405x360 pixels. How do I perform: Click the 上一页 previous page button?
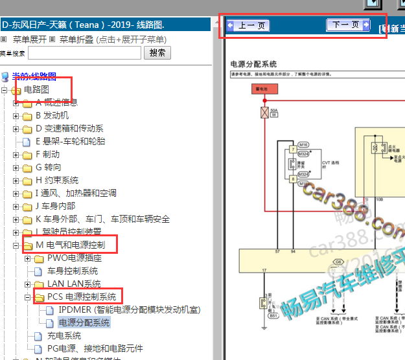[x=248, y=25]
